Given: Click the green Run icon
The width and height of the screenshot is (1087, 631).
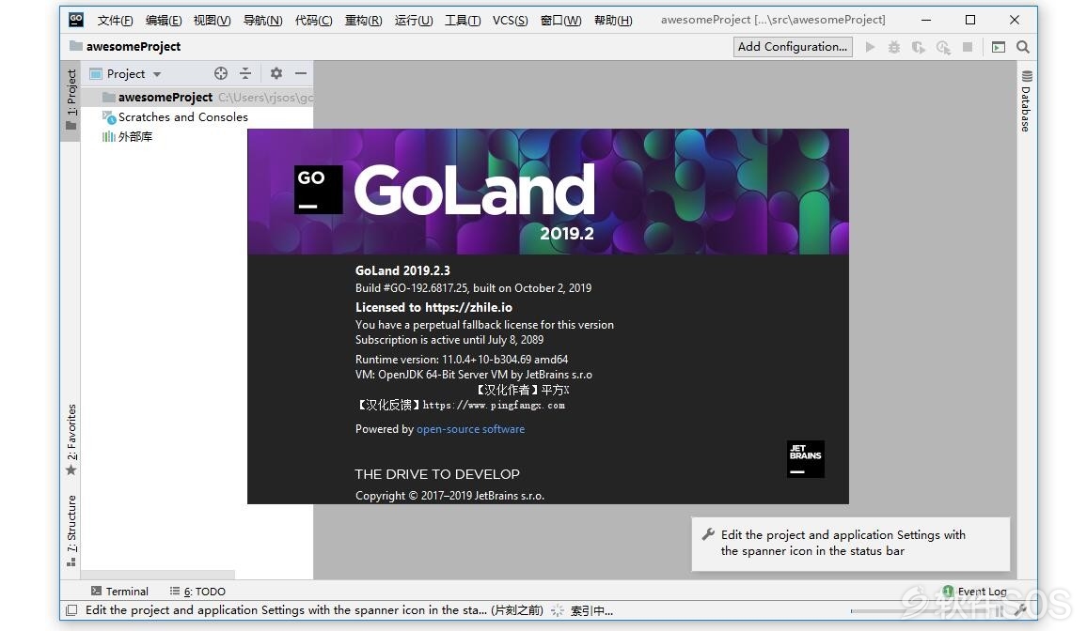Looking at the screenshot, I should tap(870, 47).
